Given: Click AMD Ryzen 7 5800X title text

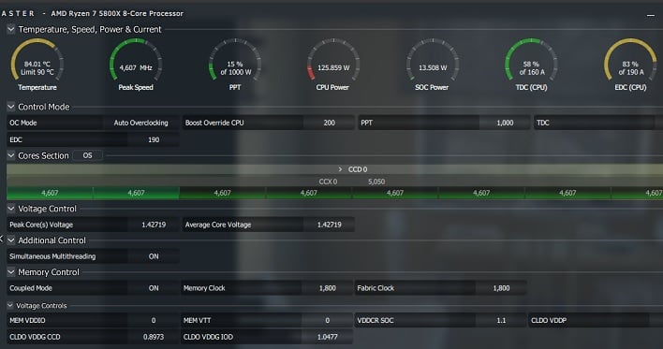Looking at the screenshot, I should [117, 13].
